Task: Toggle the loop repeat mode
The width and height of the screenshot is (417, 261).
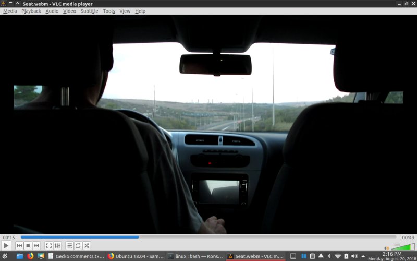Action: (x=78, y=245)
